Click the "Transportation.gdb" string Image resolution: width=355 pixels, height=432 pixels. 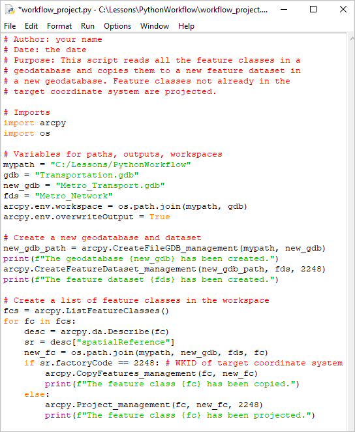tap(87, 176)
